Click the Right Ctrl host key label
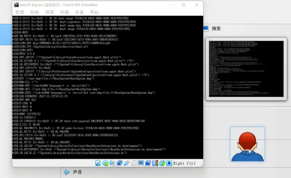Screen dimensions: 291x178 [184, 163]
